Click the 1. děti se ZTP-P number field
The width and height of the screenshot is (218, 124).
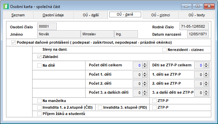[199, 75]
